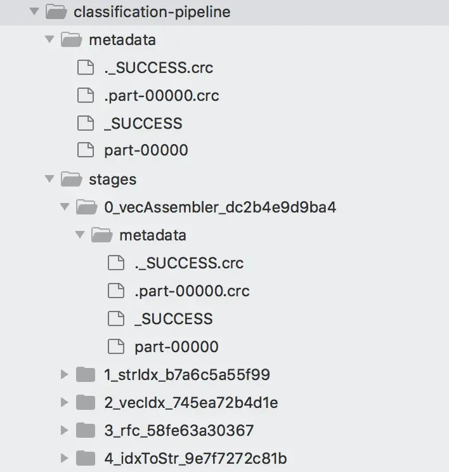This screenshot has height=472, width=449.
Task: Expand the 2_vecIdx_745ea72b4d1e folder arrow
Action: (65, 402)
